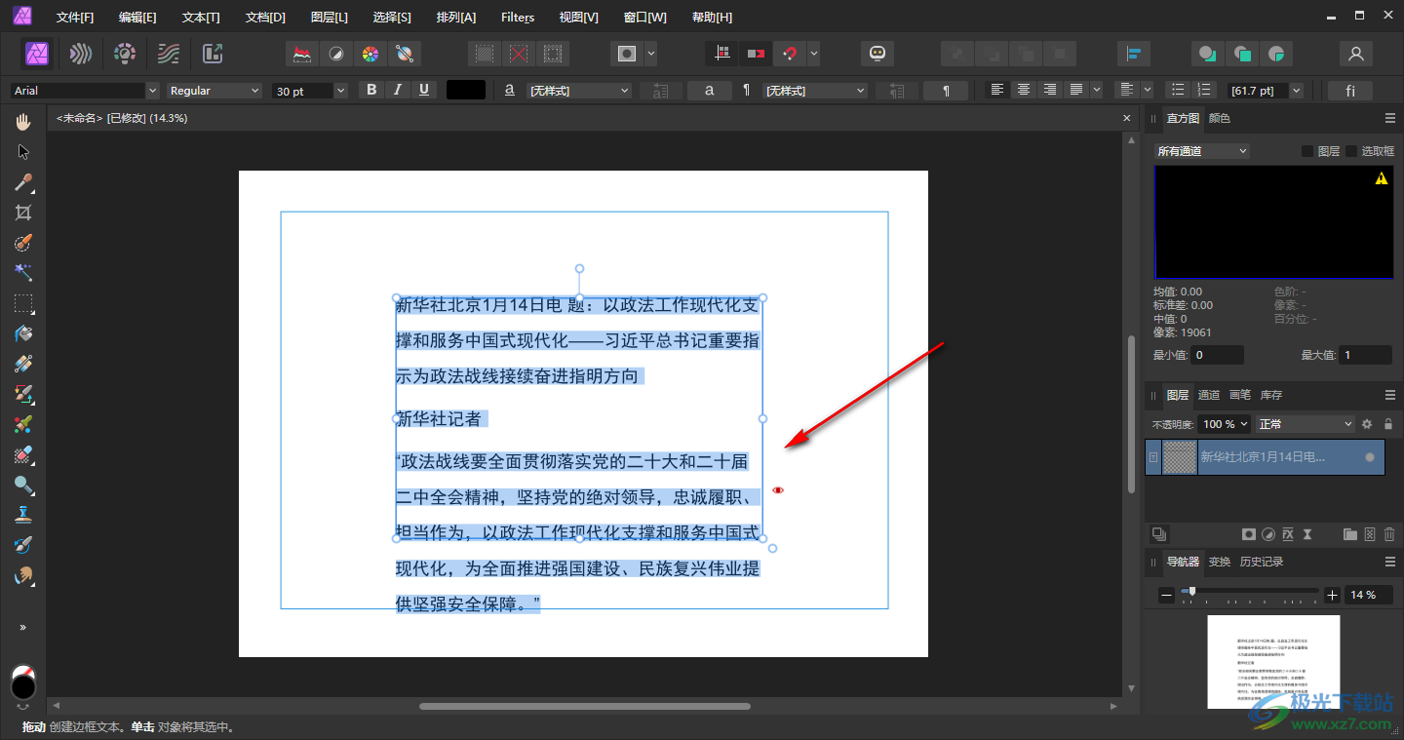This screenshot has width=1404, height=740.
Task: Apply Auto Levels from toolbar
Action: pyautogui.click(x=302, y=54)
